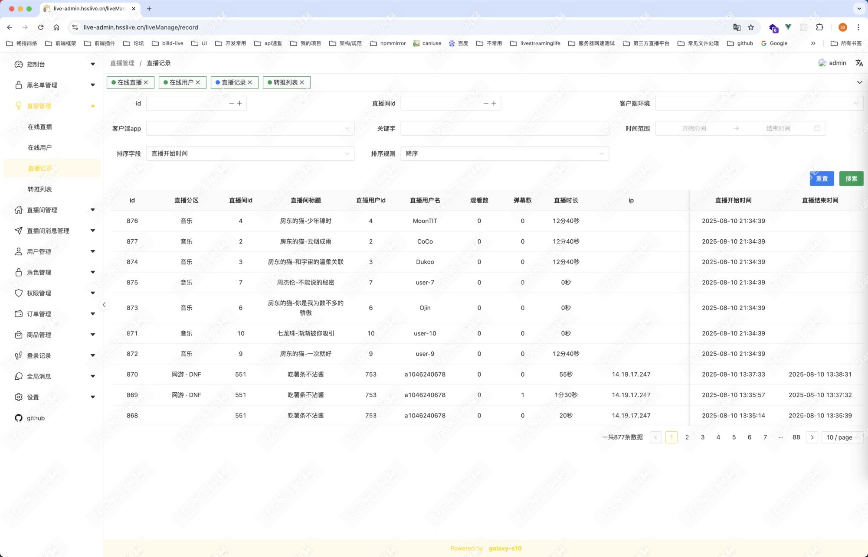
Task: Click the 关键字 input field
Action: pos(504,128)
